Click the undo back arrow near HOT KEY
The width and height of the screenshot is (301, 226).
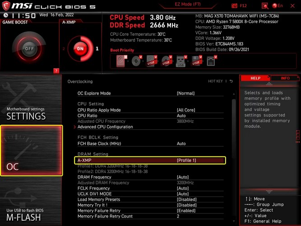click(231, 81)
